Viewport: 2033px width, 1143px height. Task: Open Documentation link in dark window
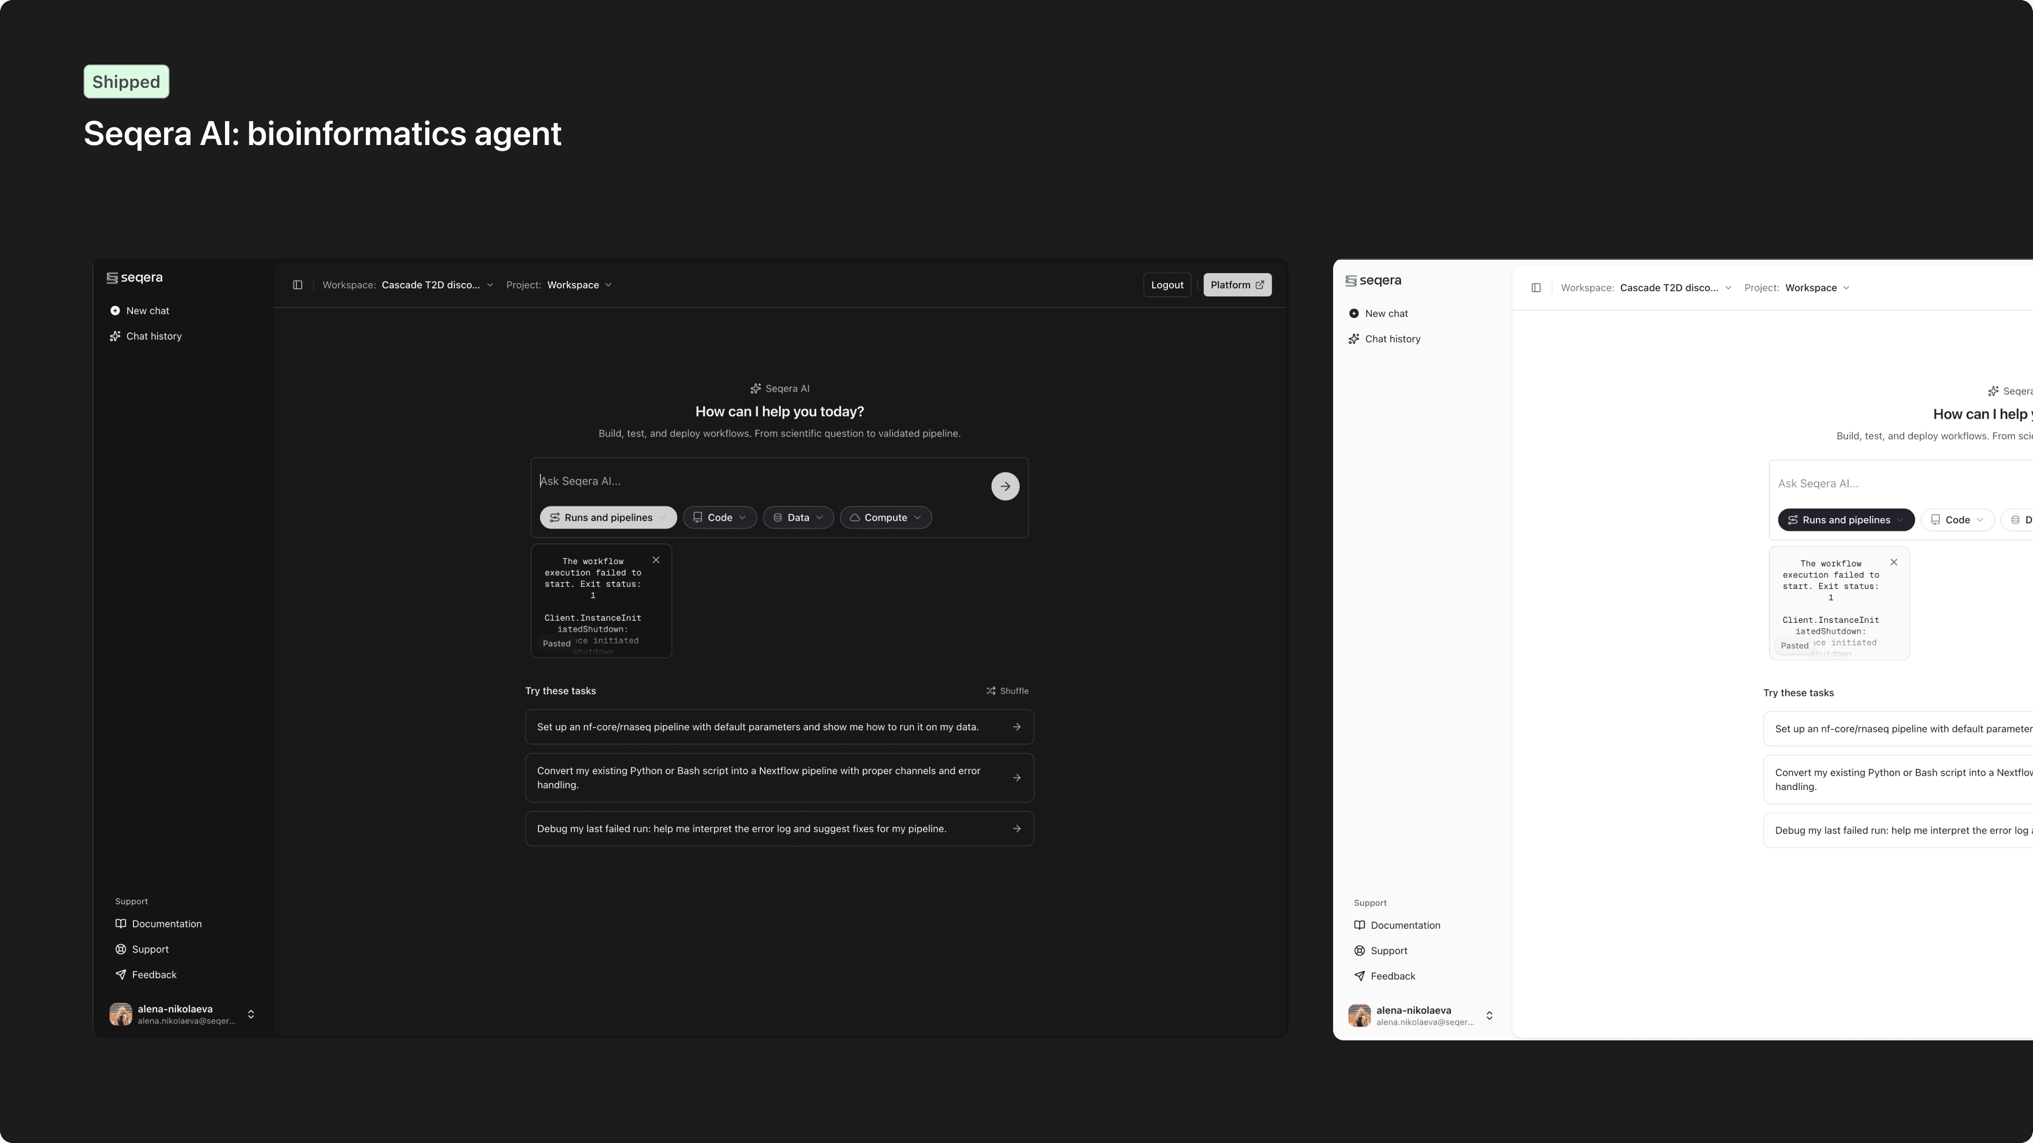[159, 924]
